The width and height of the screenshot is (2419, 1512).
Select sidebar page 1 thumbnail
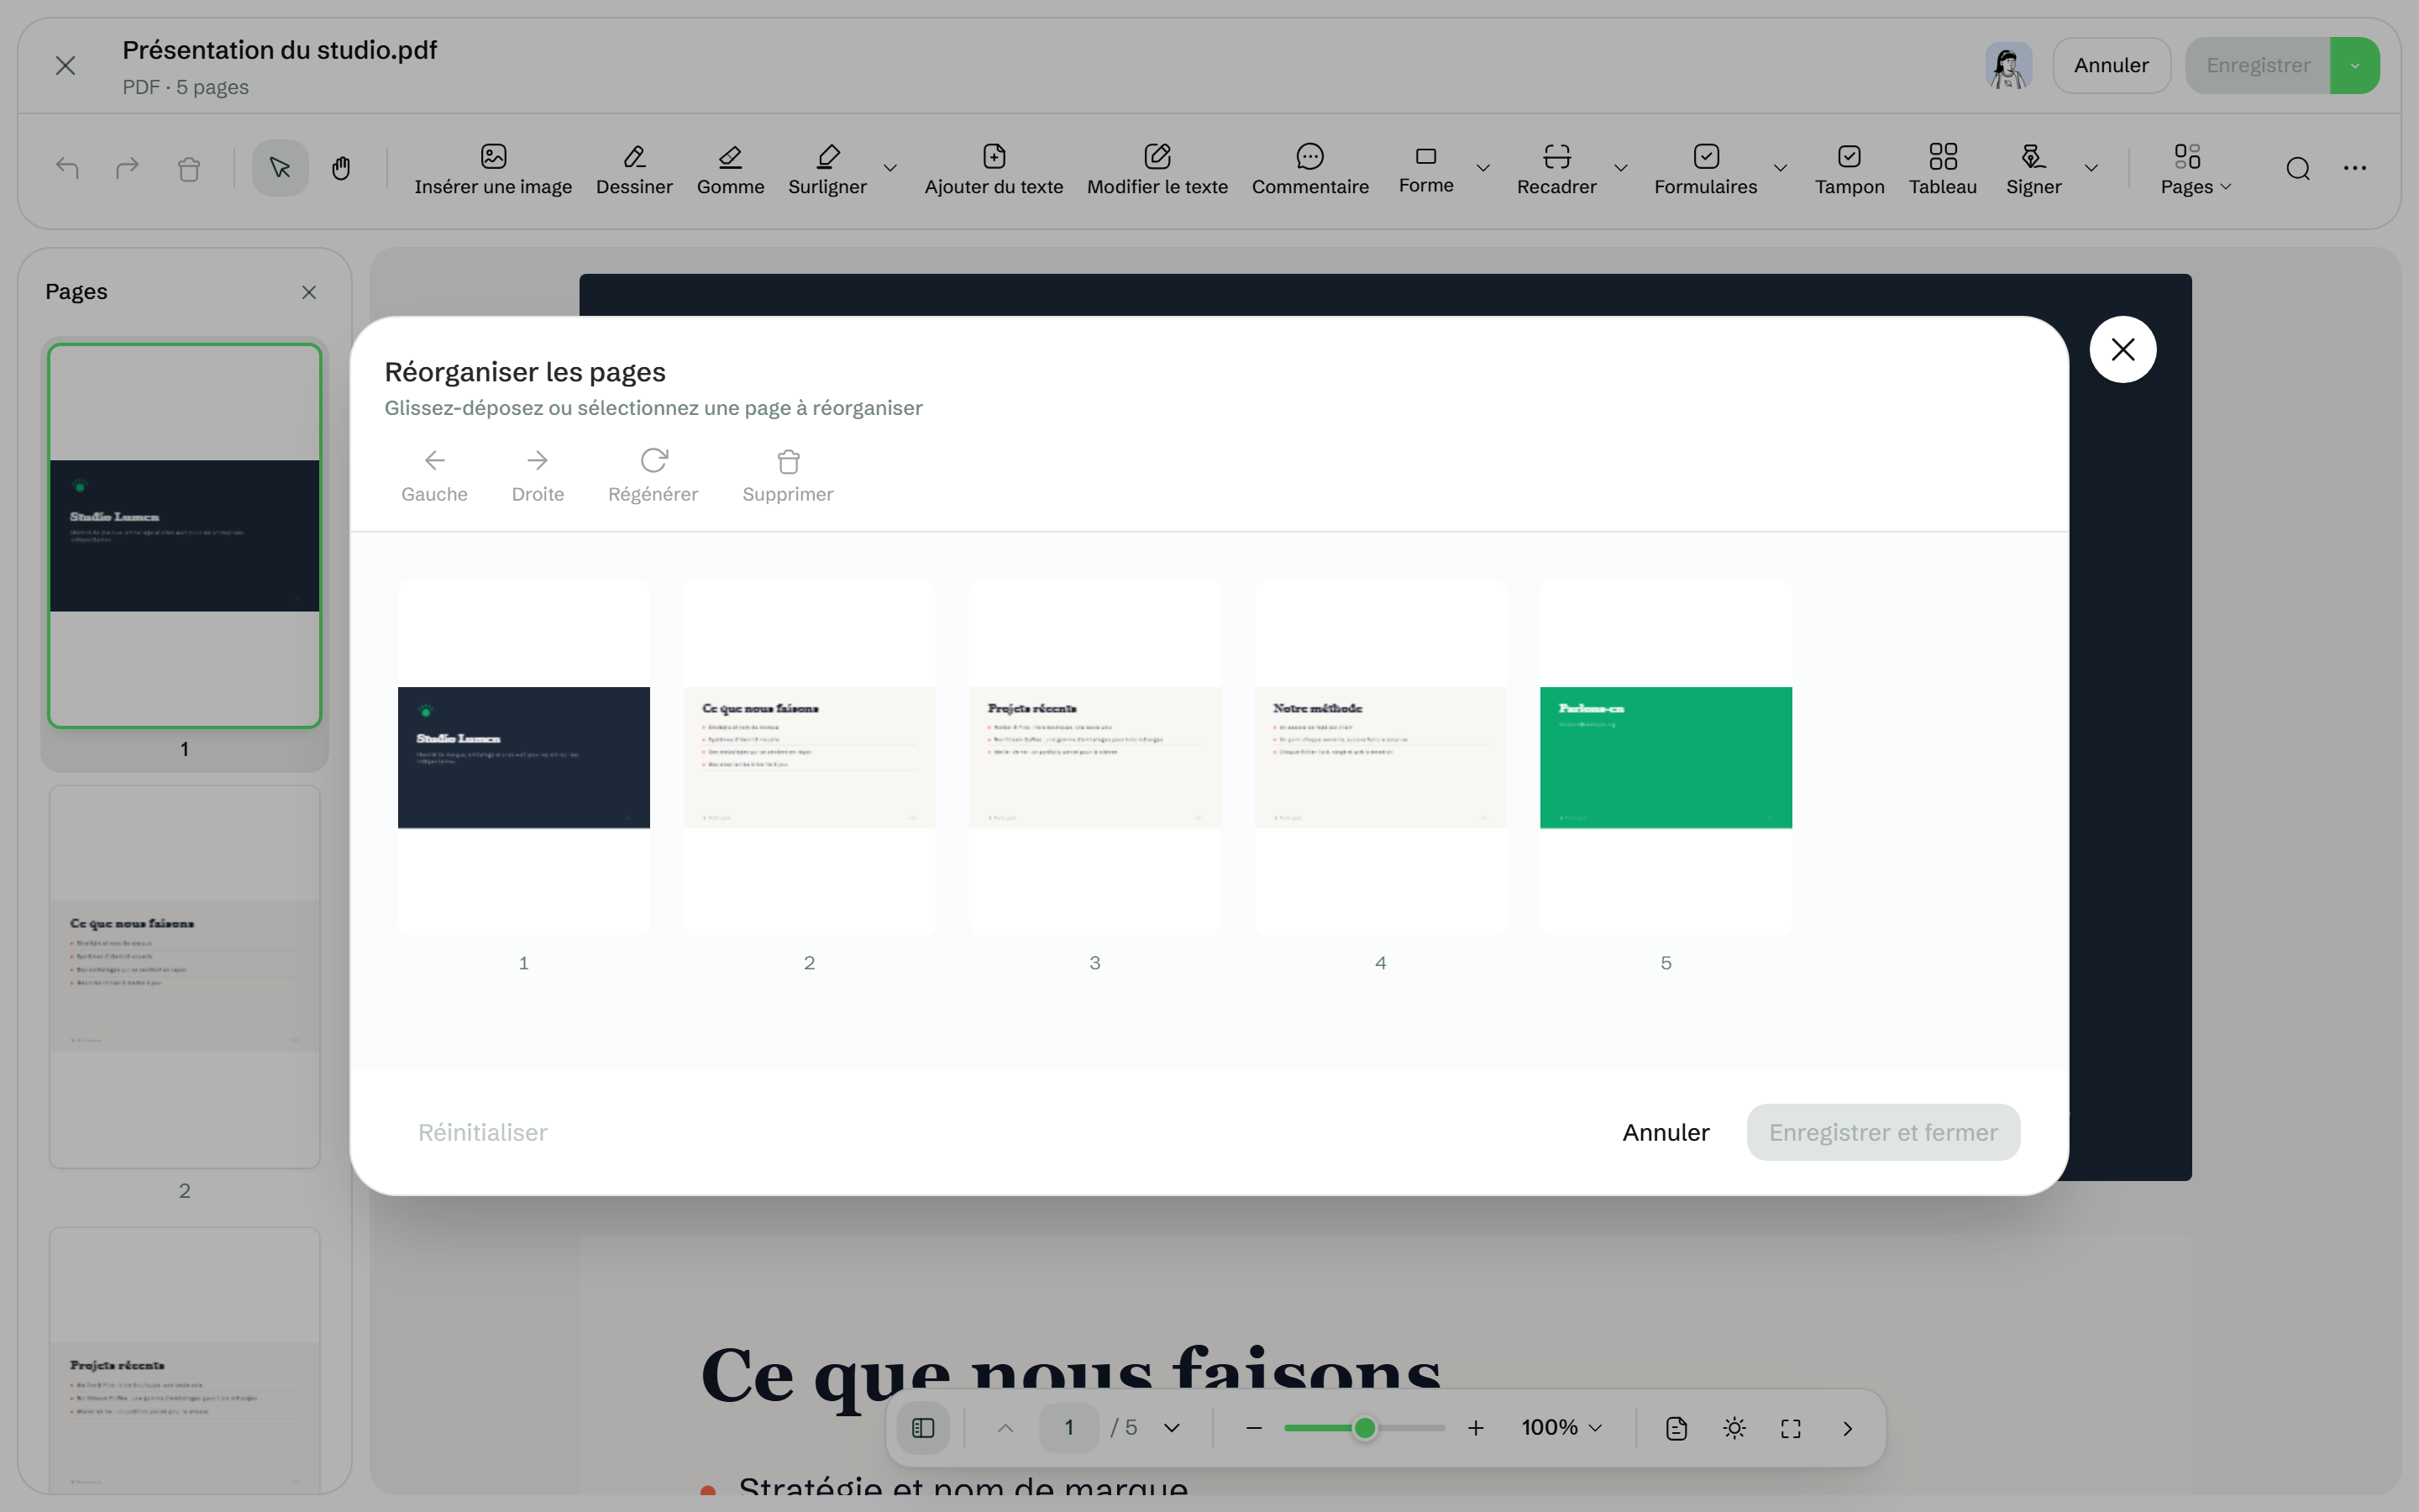coord(185,536)
